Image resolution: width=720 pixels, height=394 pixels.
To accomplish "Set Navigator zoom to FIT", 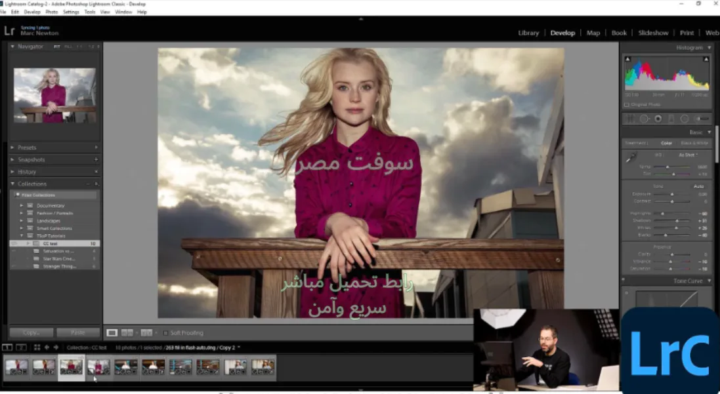I will (57, 47).
